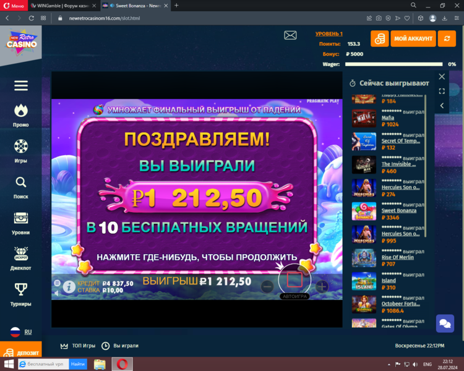Open the live chat bubble
464x371 pixels.
pyautogui.click(x=445, y=323)
